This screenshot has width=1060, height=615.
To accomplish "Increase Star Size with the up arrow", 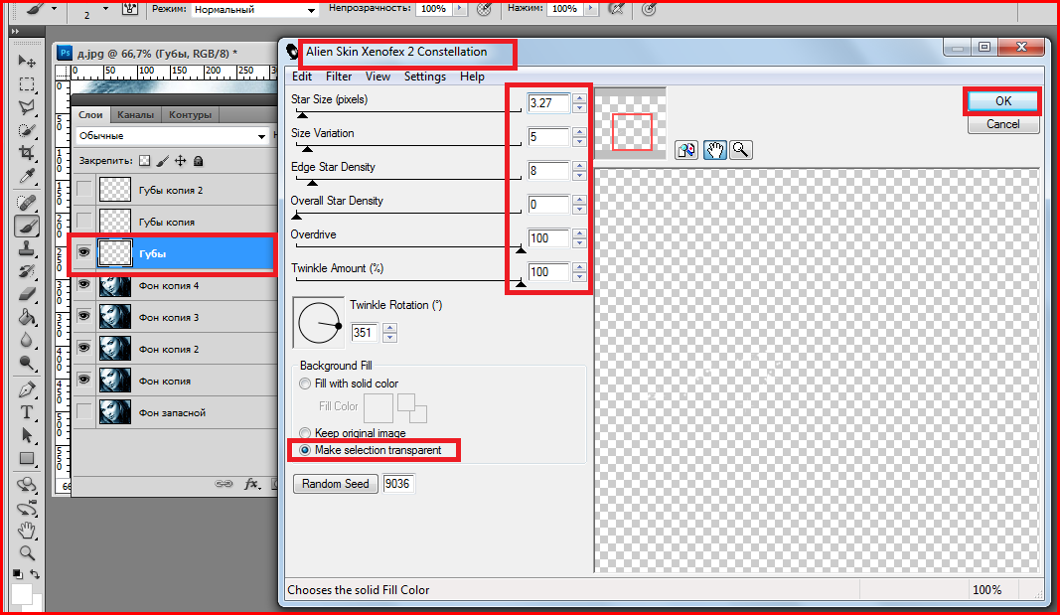I will point(579,98).
